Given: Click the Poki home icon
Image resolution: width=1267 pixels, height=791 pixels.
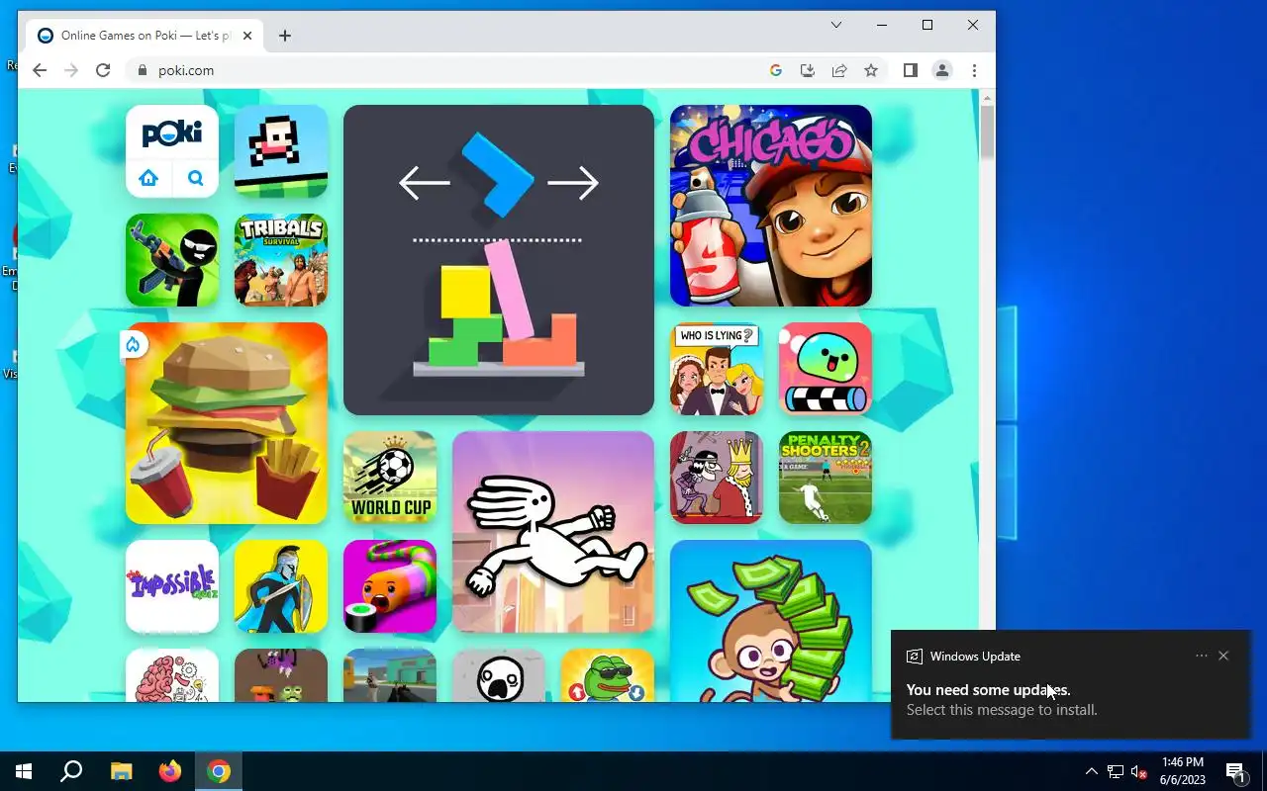Looking at the screenshot, I should coord(148,179).
